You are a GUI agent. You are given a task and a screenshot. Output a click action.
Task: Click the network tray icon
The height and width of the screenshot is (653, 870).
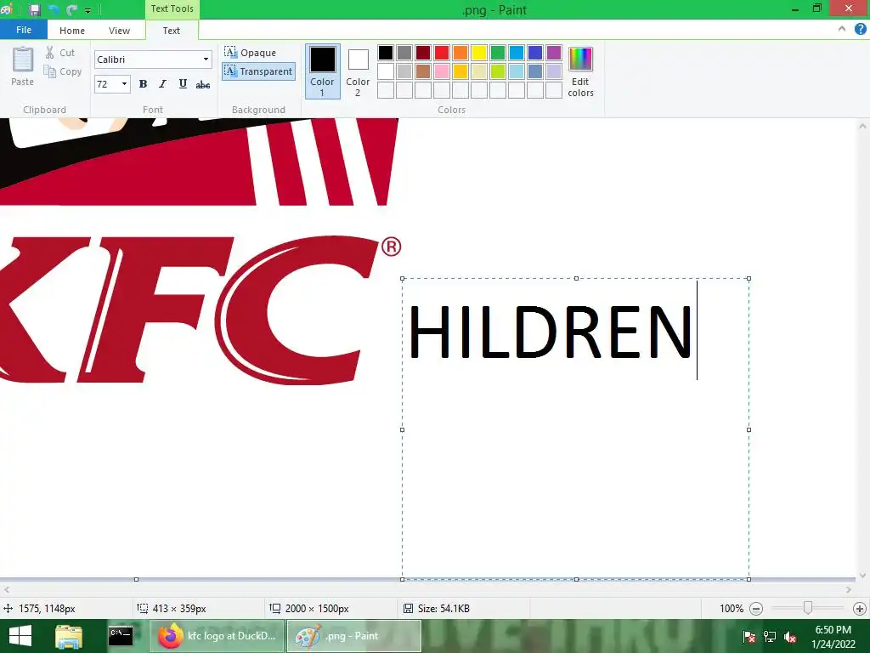(x=770, y=637)
